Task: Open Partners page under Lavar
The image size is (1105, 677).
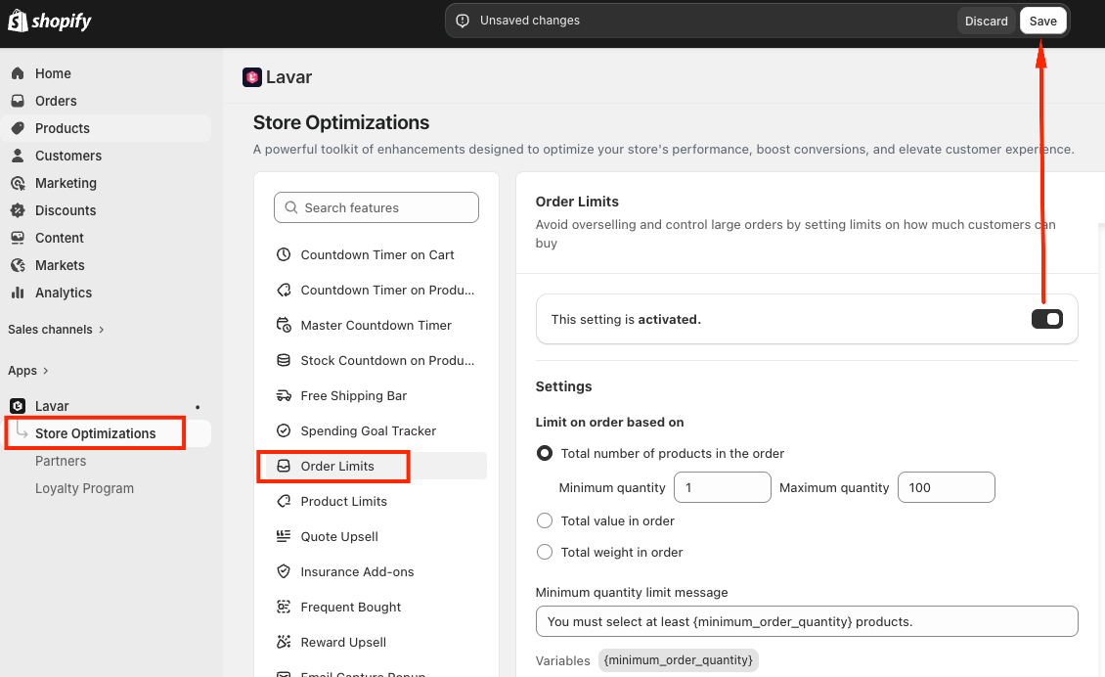Action: (x=61, y=461)
